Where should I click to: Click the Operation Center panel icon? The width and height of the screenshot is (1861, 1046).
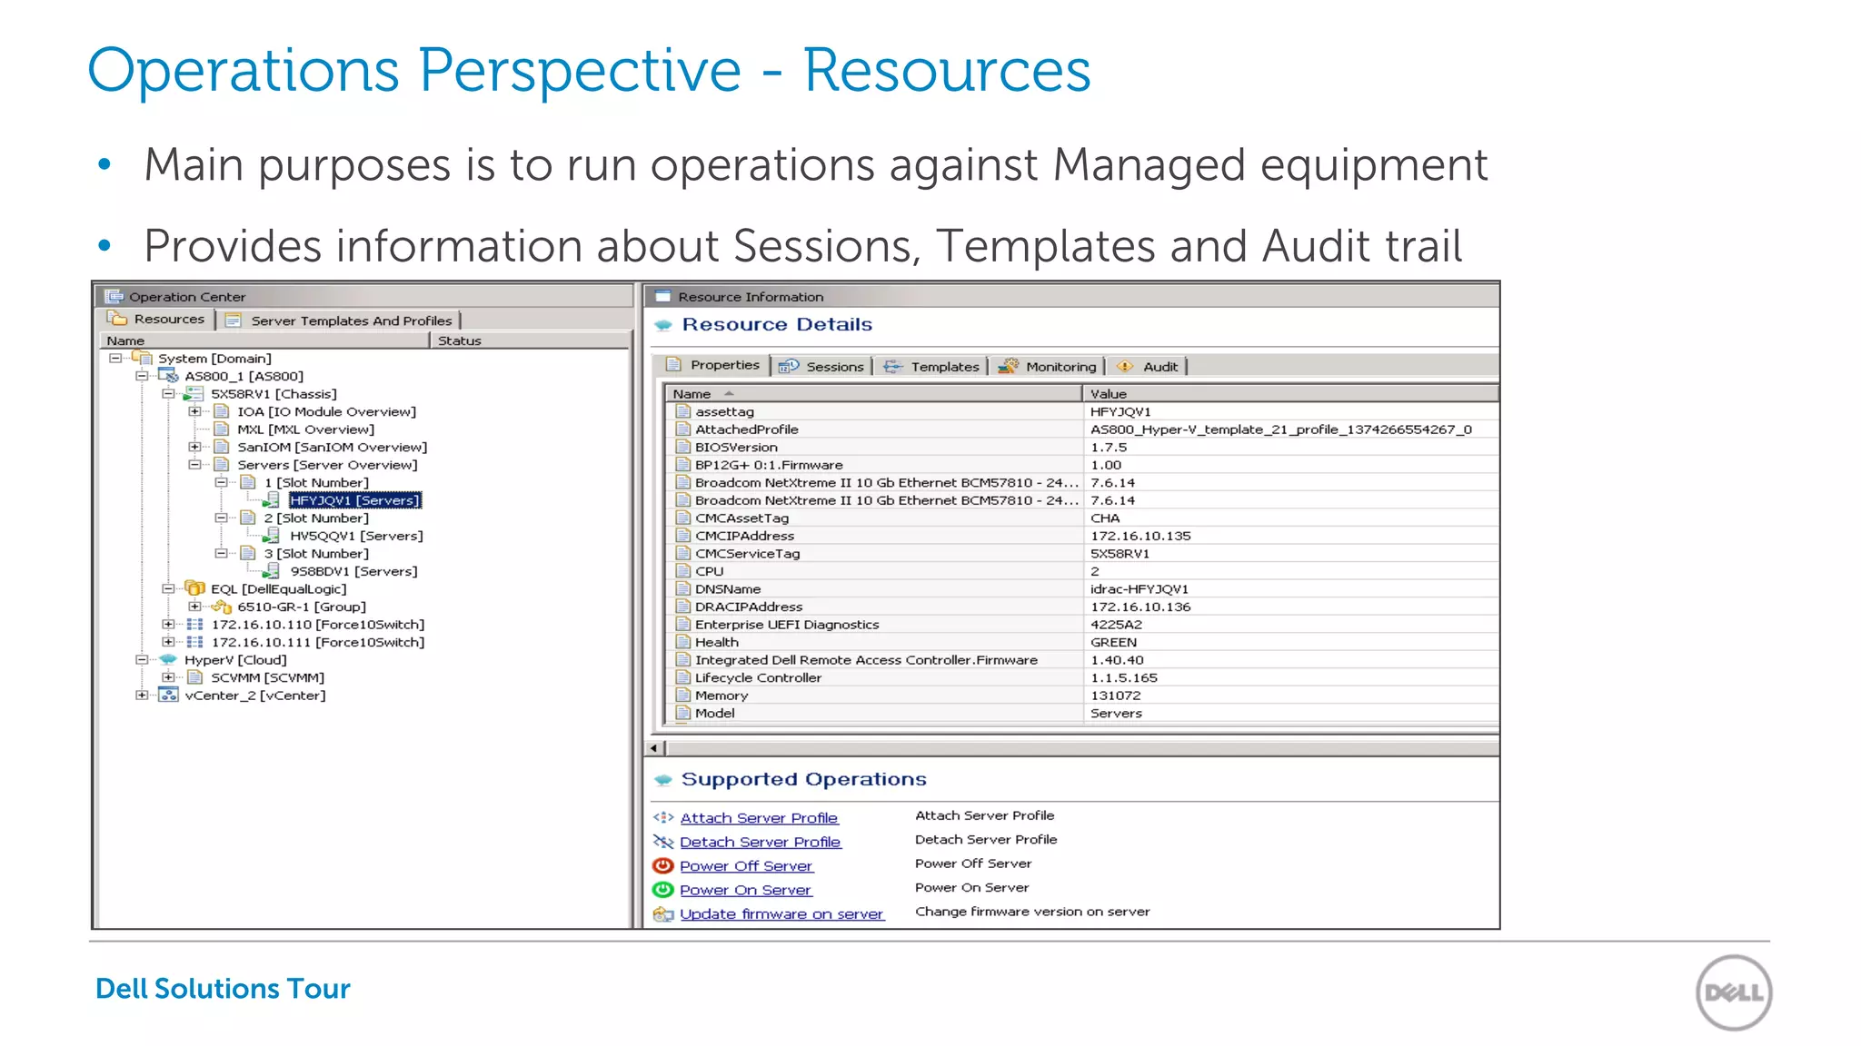[x=114, y=296]
